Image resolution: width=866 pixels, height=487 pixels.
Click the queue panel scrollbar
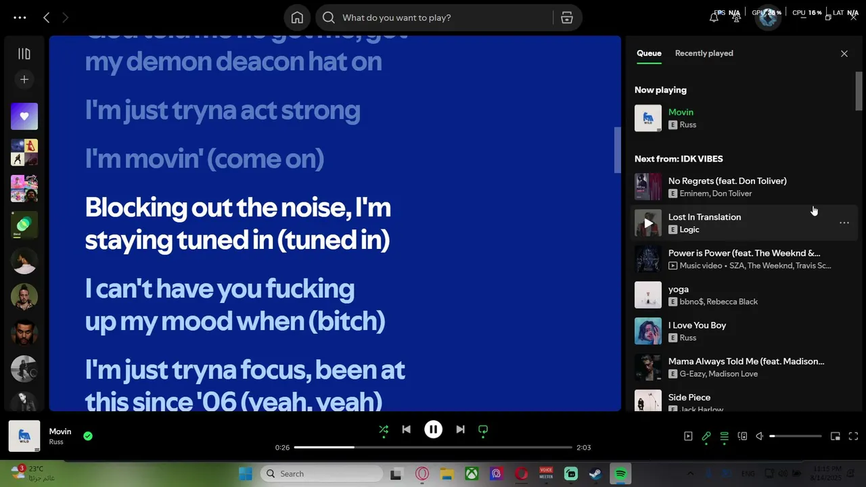pyautogui.click(x=859, y=91)
